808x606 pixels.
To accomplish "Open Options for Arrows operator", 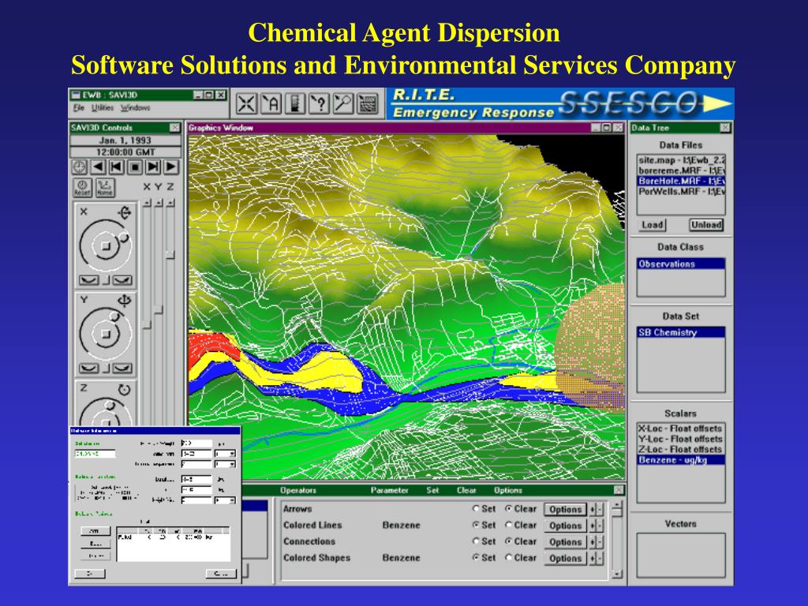I will [565, 510].
